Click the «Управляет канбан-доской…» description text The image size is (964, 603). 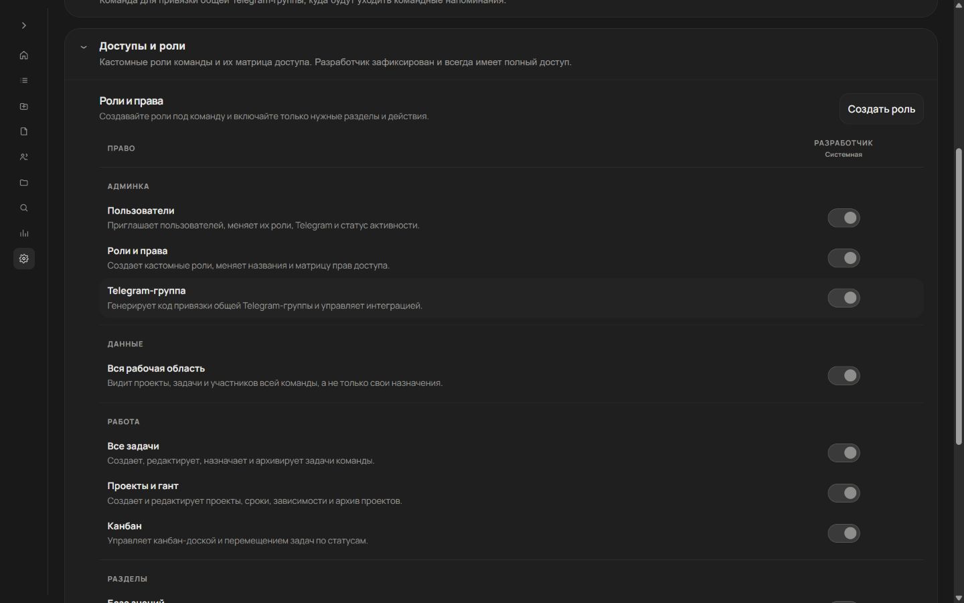[x=238, y=541]
